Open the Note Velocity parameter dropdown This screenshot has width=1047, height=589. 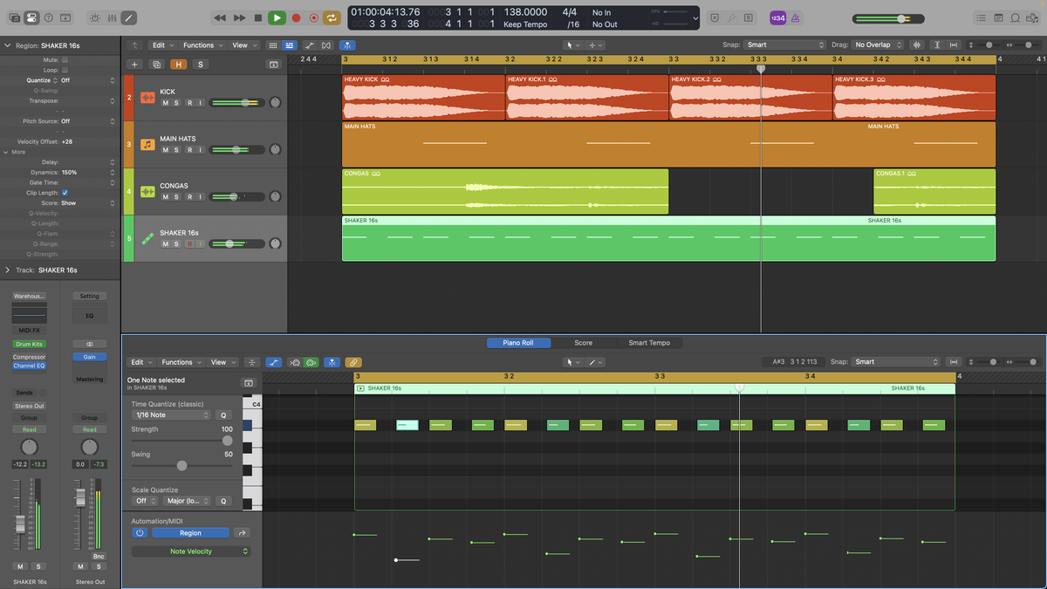click(190, 551)
